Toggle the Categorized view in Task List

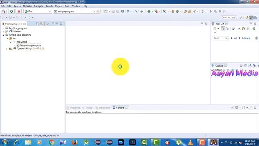pyautogui.click(x=223, y=29)
